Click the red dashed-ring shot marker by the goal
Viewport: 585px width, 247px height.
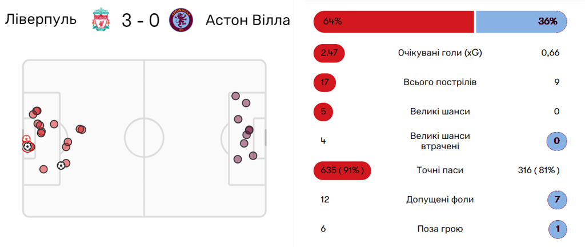click(26, 139)
